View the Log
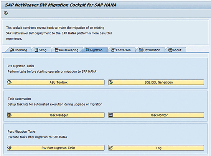Image resolution: width=211 pixels, height=156 pixels. point(156,148)
